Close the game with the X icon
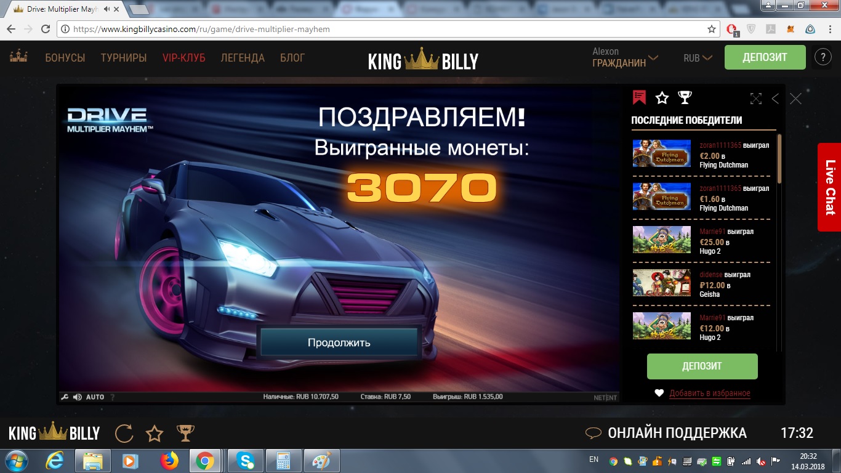The image size is (841, 473). click(795, 99)
